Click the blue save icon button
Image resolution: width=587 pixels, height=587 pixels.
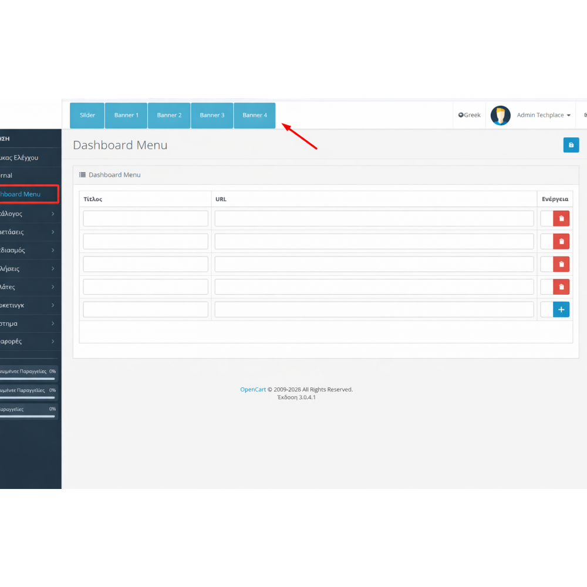571,144
